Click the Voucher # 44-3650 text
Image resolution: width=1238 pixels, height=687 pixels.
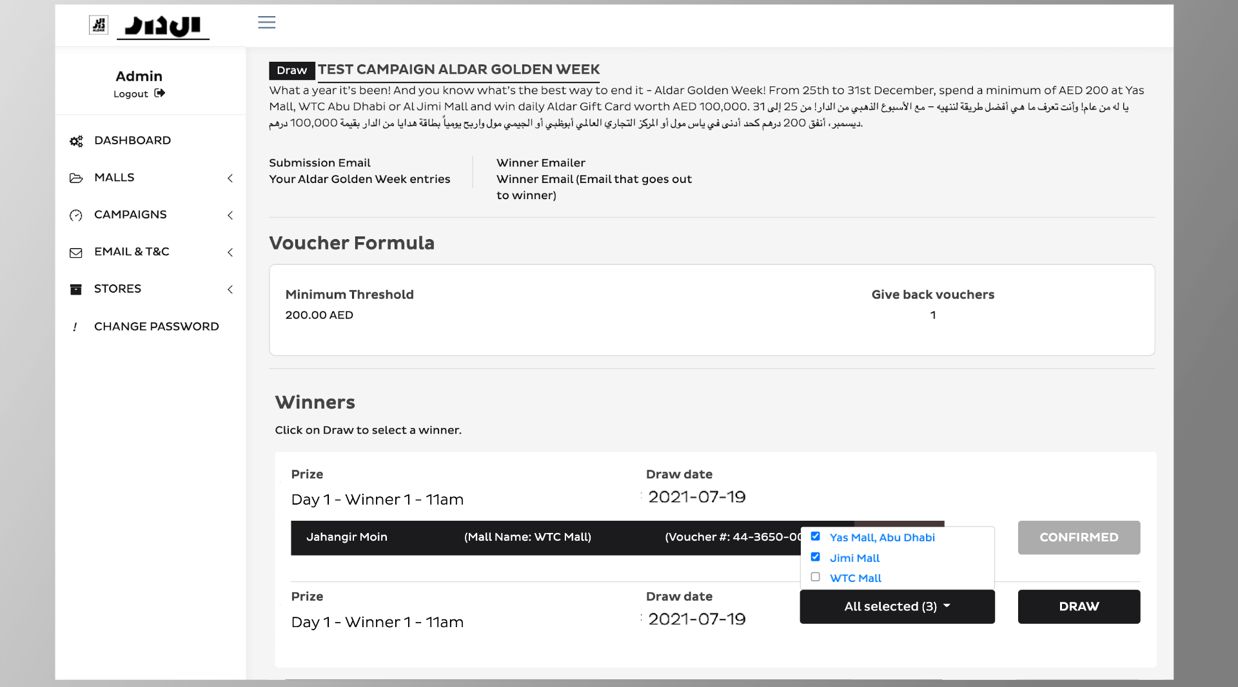pos(733,537)
